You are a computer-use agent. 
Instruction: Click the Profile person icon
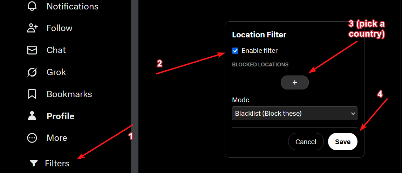(x=32, y=116)
